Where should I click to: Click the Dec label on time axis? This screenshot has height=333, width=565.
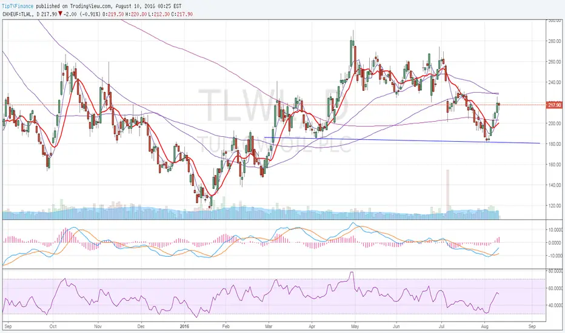pos(141,326)
